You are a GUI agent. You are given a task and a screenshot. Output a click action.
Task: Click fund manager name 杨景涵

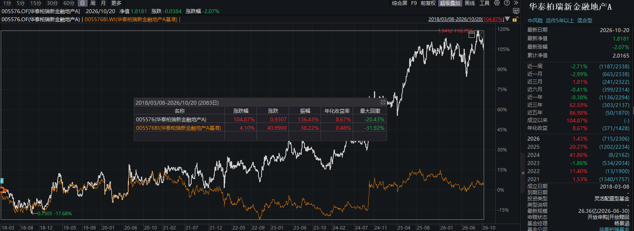coord(622,223)
